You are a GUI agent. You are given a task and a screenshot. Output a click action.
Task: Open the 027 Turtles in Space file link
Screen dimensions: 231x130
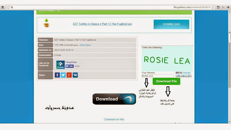pyautogui.click(x=102, y=24)
